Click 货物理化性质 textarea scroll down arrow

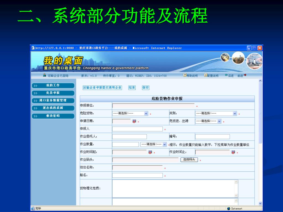(x=236, y=195)
